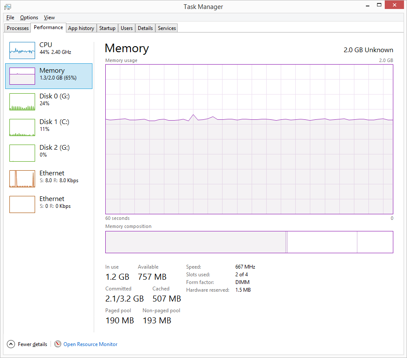This screenshot has width=407, height=358.
Task: Select the CPU mini graph thumbnail
Action: coord(22,50)
